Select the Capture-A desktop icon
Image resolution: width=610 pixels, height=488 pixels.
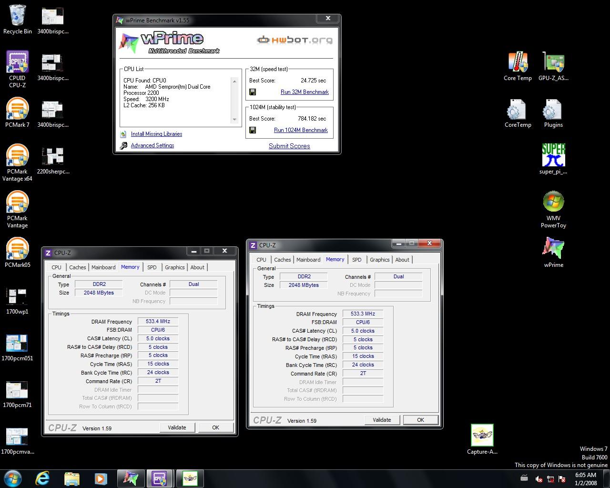pyautogui.click(x=482, y=439)
